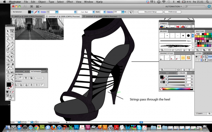
Task: Select the Pencil tool
Action: [12, 46]
